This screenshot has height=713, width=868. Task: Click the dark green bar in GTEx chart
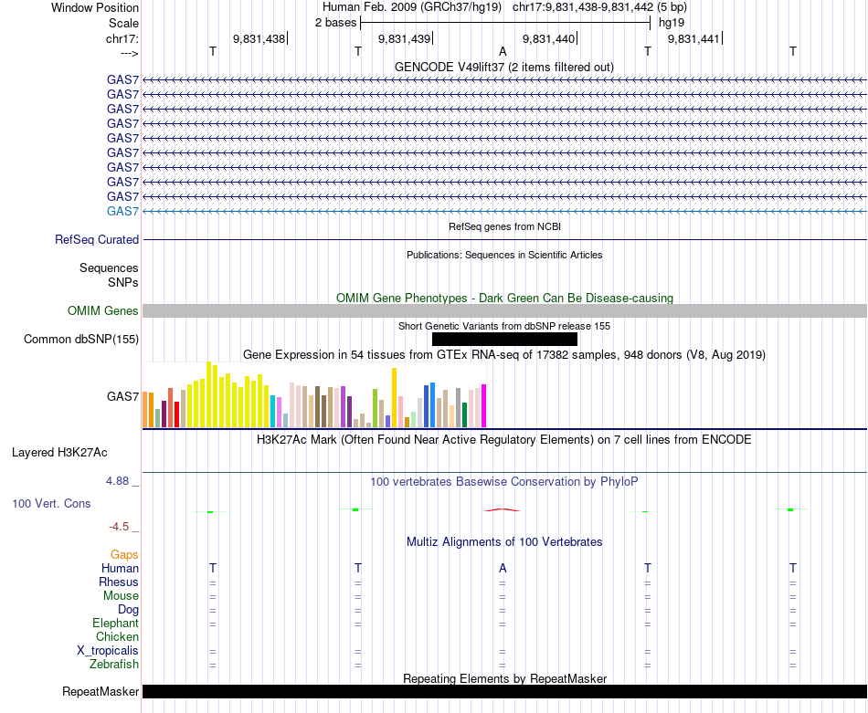[x=464, y=414]
